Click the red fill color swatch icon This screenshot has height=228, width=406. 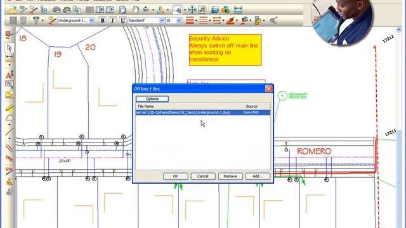230,20
